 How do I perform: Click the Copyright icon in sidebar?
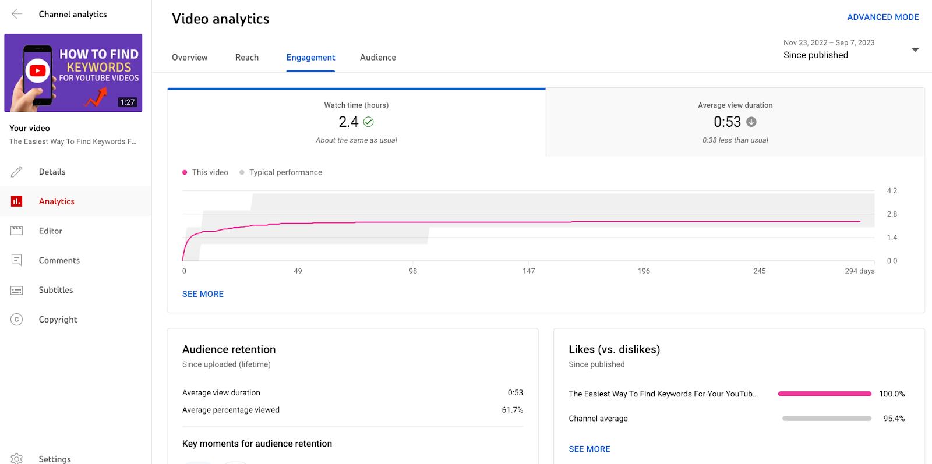coord(17,320)
